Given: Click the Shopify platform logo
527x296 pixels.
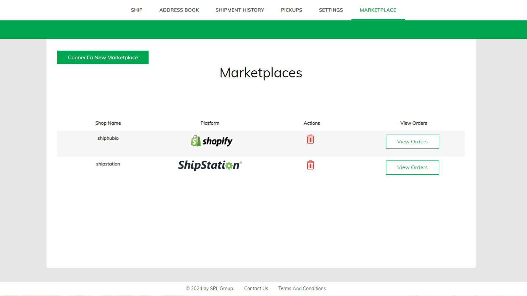Looking at the screenshot, I should pos(210,141).
